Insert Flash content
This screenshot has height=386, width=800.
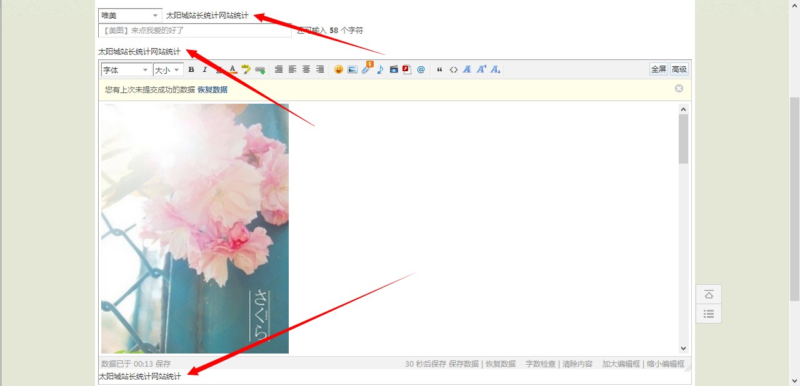(407, 70)
